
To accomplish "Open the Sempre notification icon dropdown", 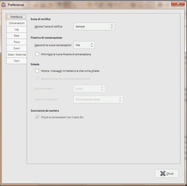I will pyautogui.click(x=94, y=27).
